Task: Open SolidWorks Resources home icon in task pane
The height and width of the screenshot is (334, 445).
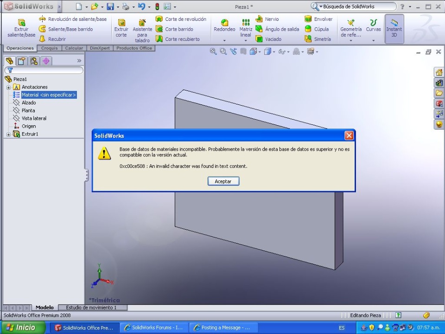Action: 439,72
